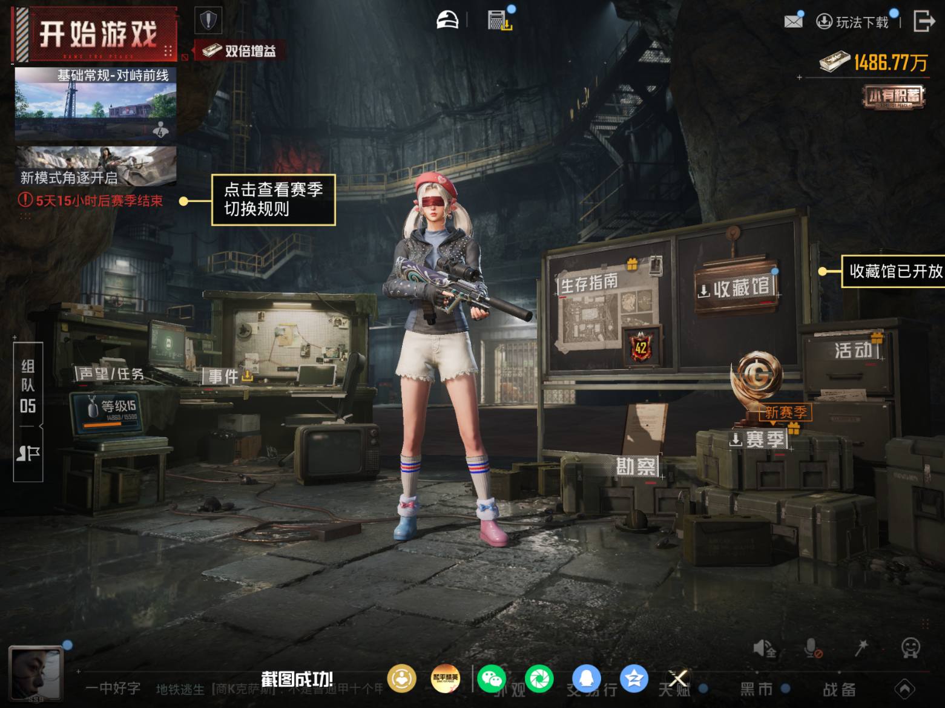Click the magic wand icon
This screenshot has width=945, height=708.
tap(861, 648)
